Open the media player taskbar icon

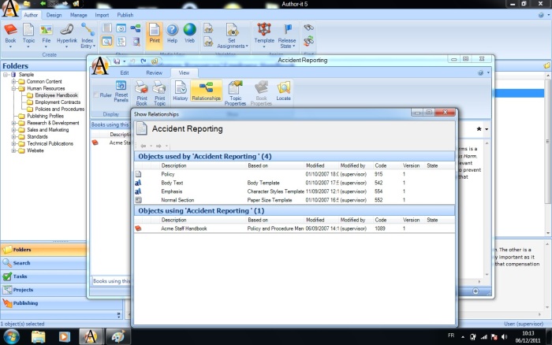click(x=64, y=336)
